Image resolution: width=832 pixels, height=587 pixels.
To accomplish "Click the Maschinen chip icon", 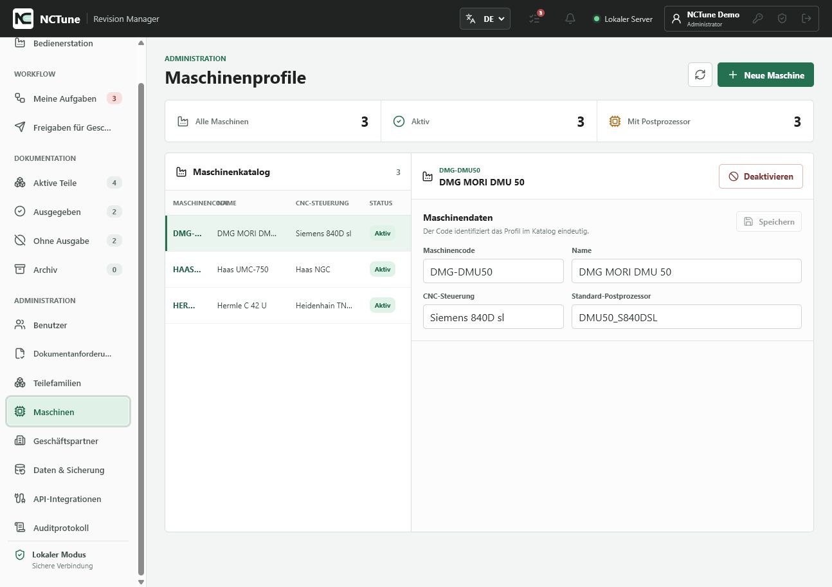I will point(20,412).
